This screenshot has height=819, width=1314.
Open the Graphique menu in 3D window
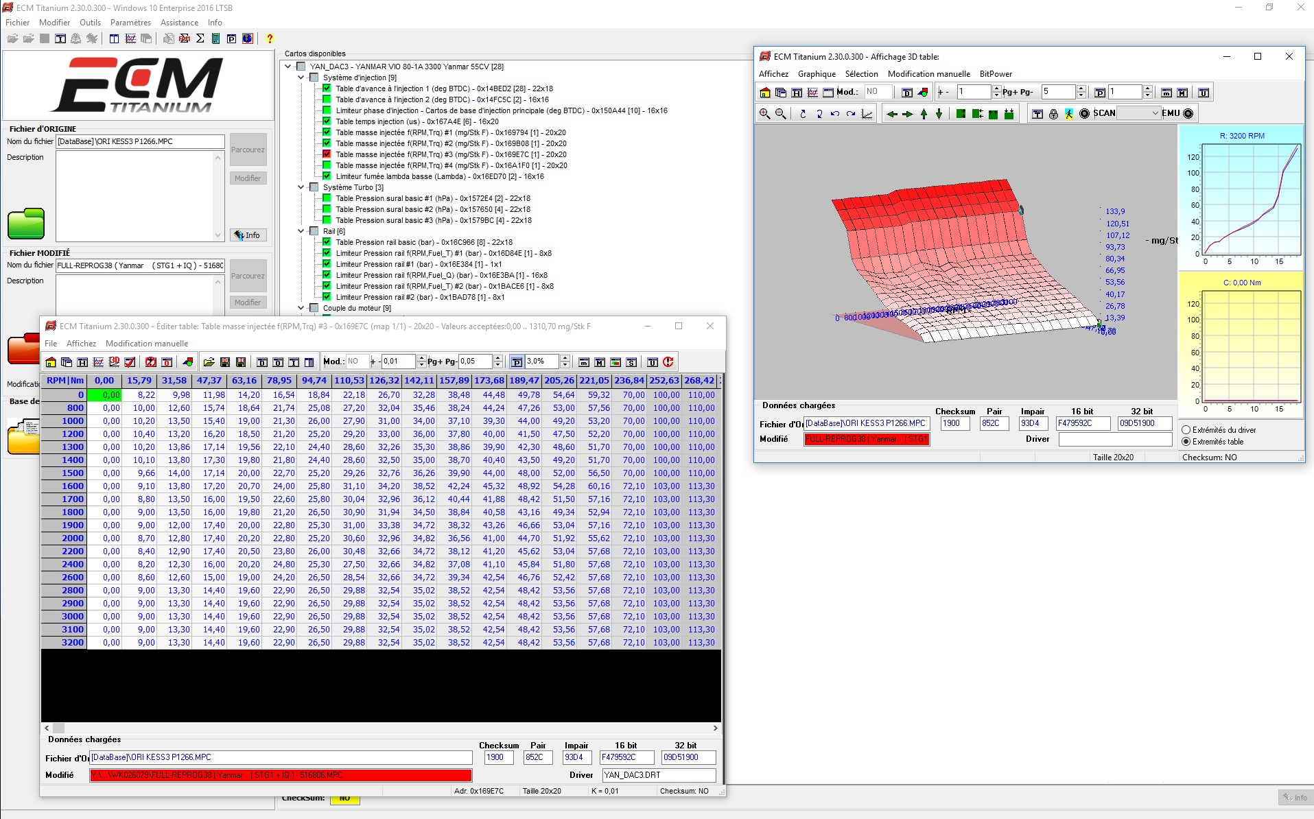click(817, 74)
